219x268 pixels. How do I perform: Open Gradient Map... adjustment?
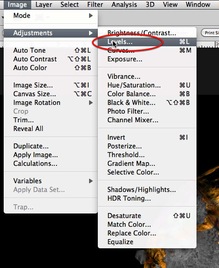147,164
